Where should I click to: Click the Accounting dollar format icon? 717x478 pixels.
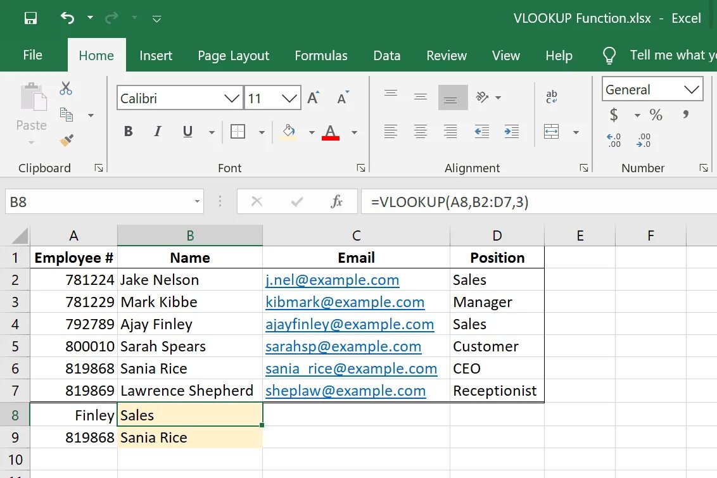(x=614, y=115)
